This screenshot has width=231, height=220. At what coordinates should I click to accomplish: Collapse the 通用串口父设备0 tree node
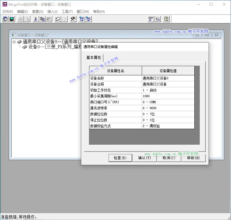(x=14, y=42)
